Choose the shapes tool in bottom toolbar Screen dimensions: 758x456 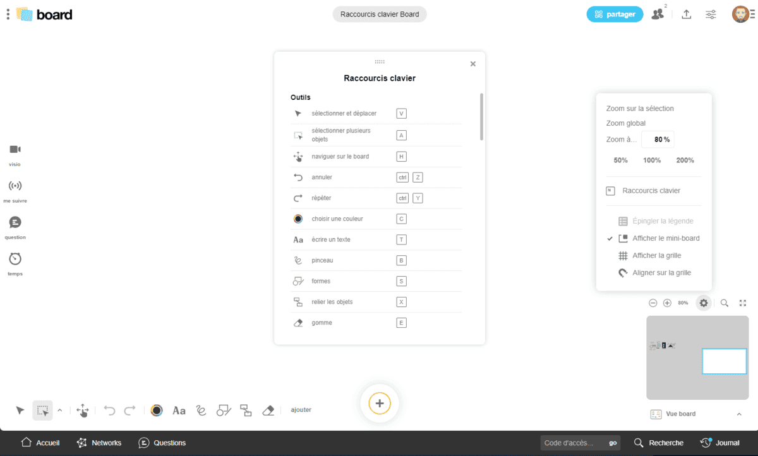(224, 411)
